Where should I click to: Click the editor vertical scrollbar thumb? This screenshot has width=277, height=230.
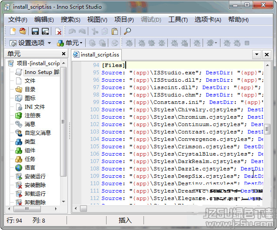(267, 129)
